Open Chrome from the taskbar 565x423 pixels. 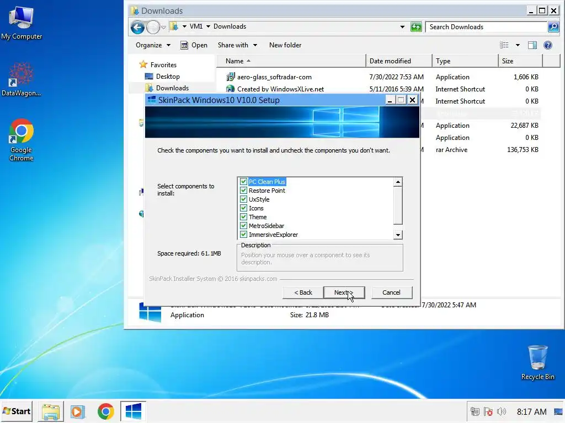coord(105,411)
